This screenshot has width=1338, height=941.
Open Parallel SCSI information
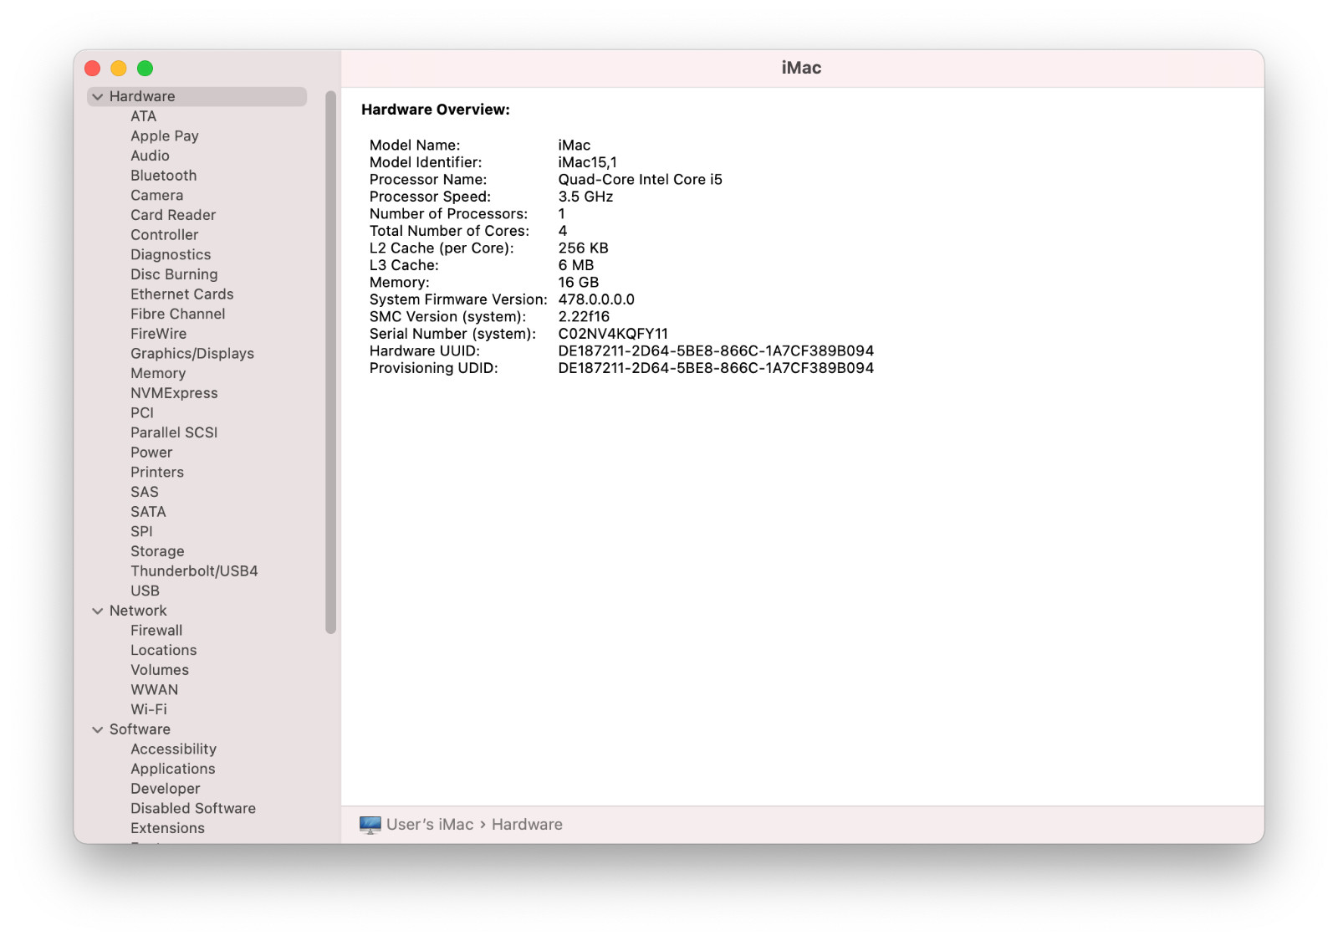(x=174, y=433)
